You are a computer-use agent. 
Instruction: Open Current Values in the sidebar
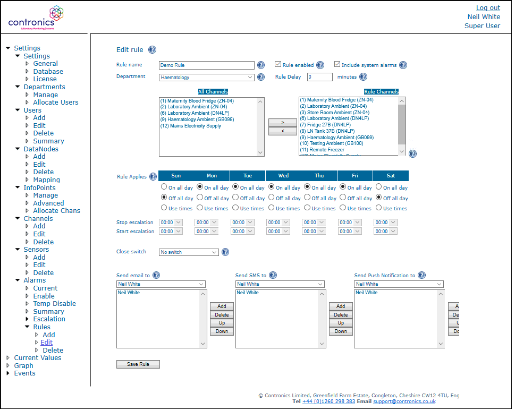click(37, 358)
